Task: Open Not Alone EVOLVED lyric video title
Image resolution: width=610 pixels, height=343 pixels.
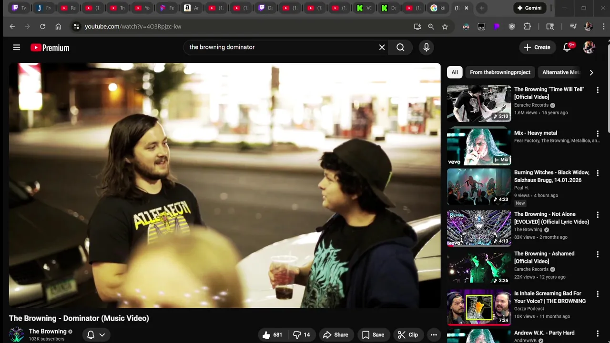Action: click(551, 218)
